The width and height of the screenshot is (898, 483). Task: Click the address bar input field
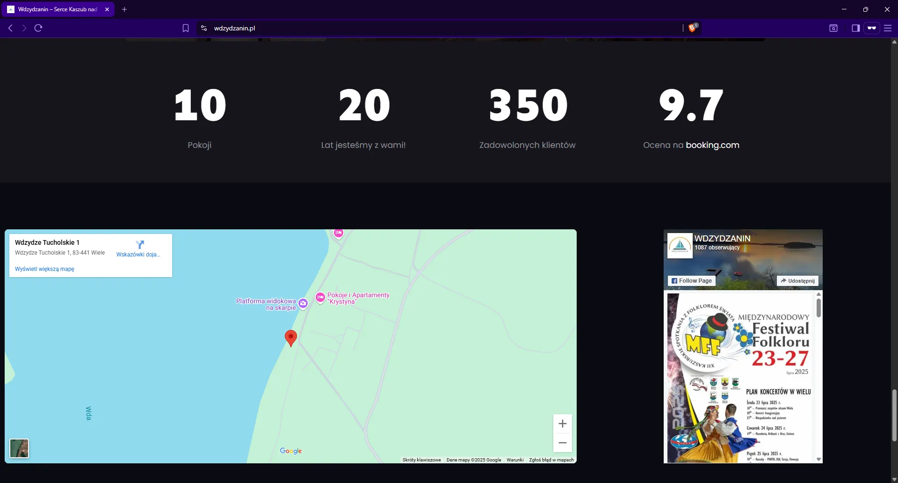pyautogui.click(x=421, y=28)
